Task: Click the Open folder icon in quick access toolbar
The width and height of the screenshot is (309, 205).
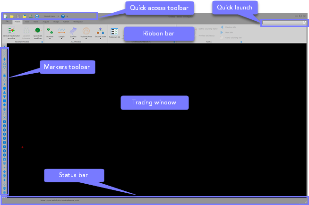Action: click(x=12, y=17)
